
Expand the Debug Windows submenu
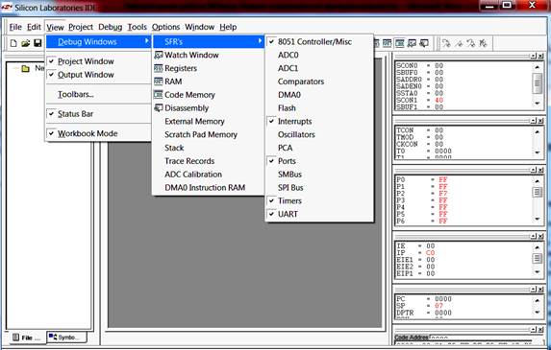[98, 41]
